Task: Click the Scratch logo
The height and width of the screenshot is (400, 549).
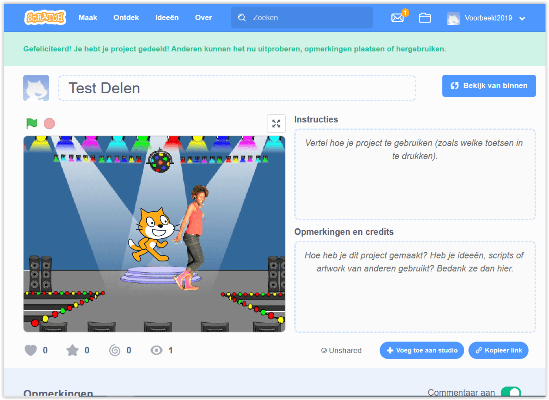Action: 45,18
